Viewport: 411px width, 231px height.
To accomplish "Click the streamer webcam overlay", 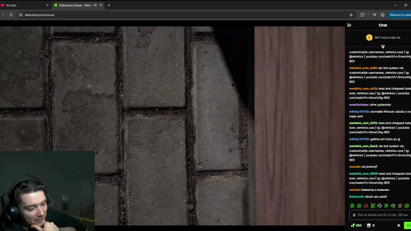I will [x=47, y=191].
